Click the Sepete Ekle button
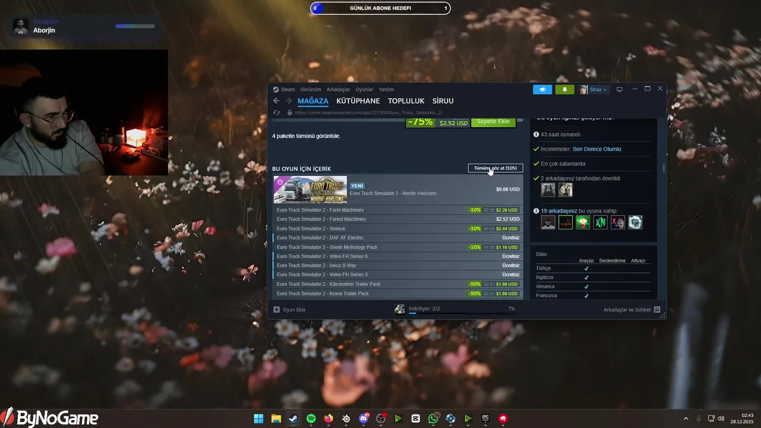Viewport: 761px width, 428px height. 493,122
